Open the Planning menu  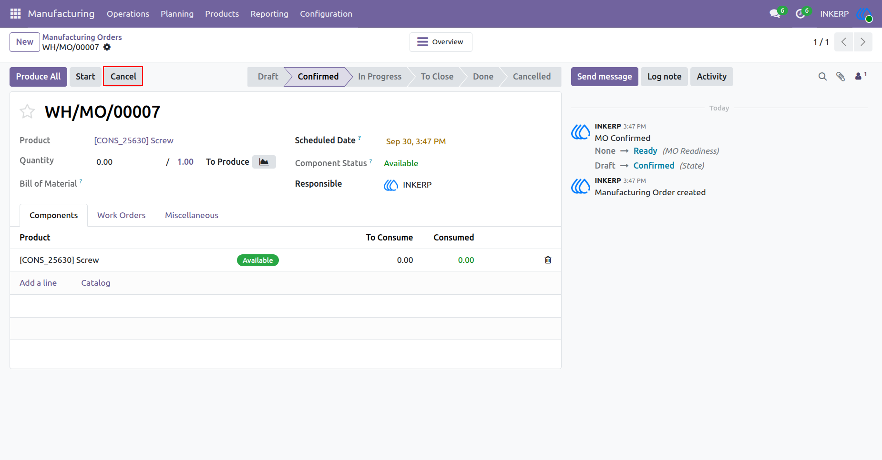(177, 14)
